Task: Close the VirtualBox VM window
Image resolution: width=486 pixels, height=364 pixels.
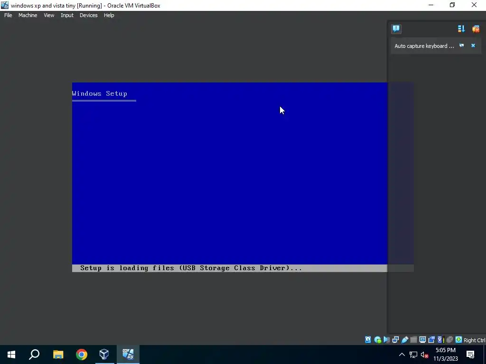Action: point(474,5)
